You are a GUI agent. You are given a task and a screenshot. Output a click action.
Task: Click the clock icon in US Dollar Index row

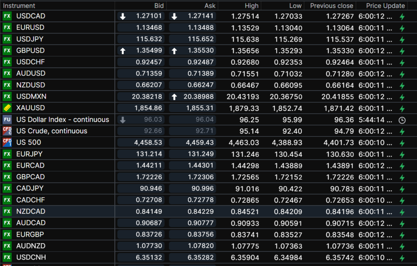coord(402,120)
